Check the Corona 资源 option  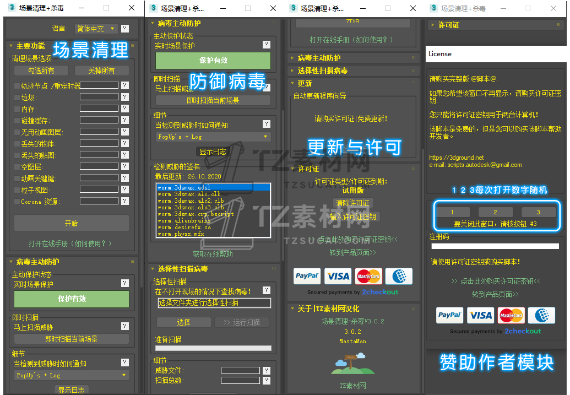pyautogui.click(x=17, y=202)
